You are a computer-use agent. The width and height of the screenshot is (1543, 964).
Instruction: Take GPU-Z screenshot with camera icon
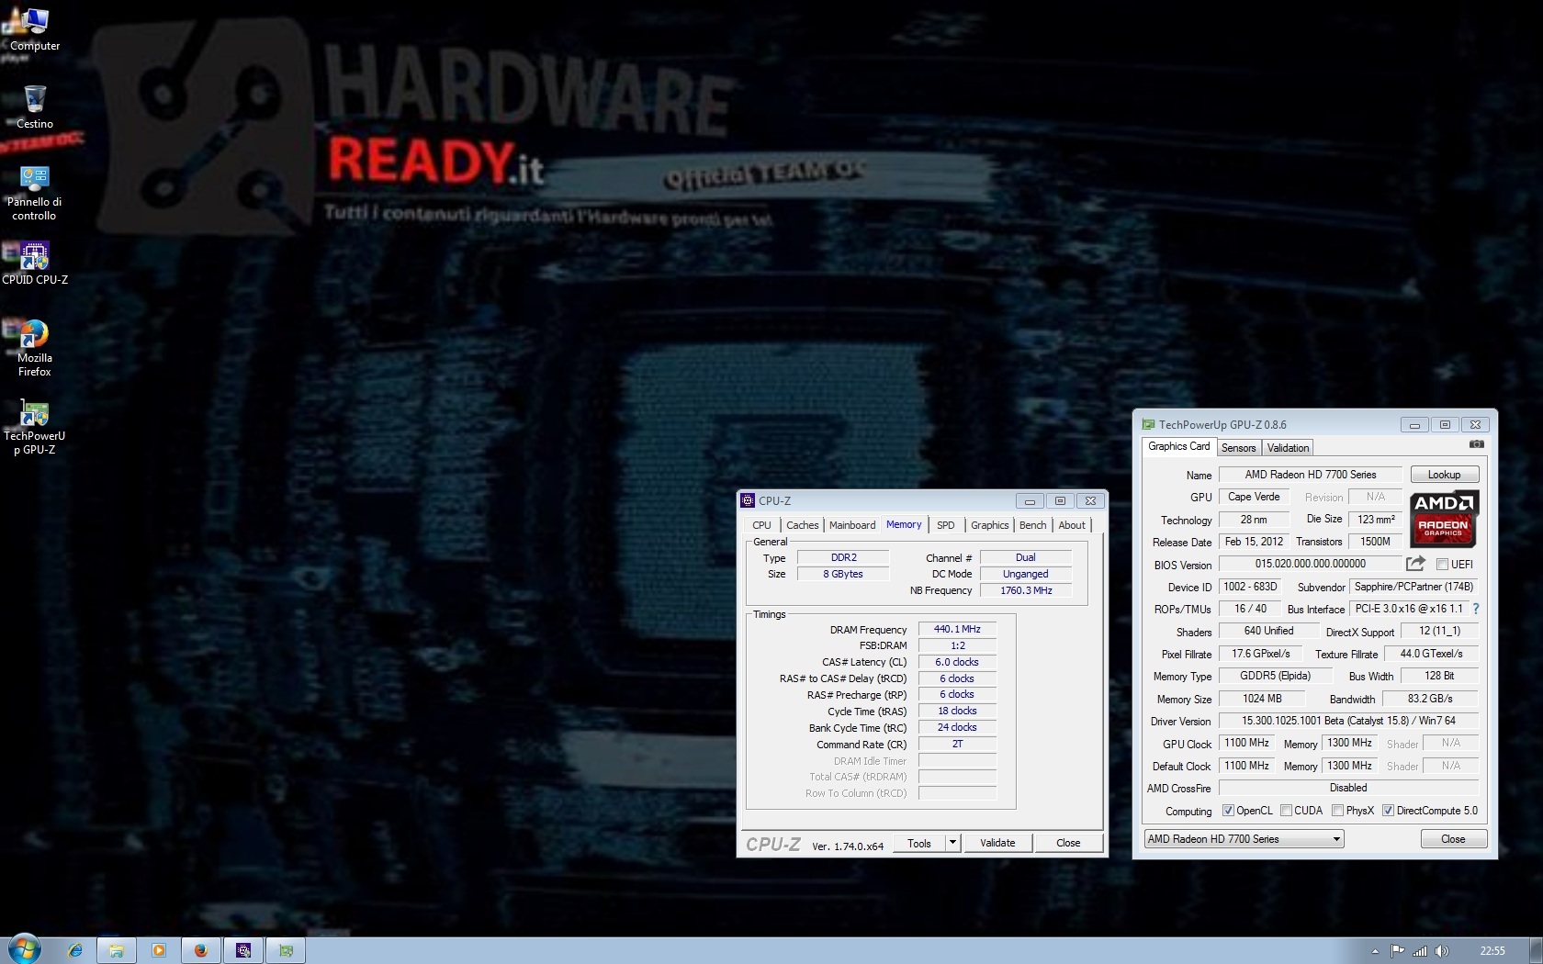(x=1477, y=444)
